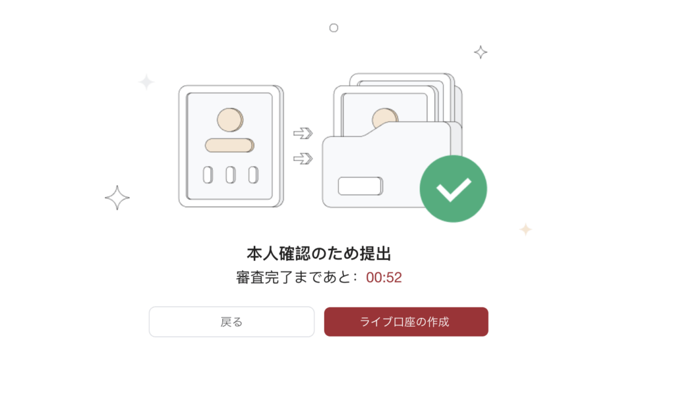Click the small circle at the top
The width and height of the screenshot is (675, 403).
pyautogui.click(x=334, y=28)
